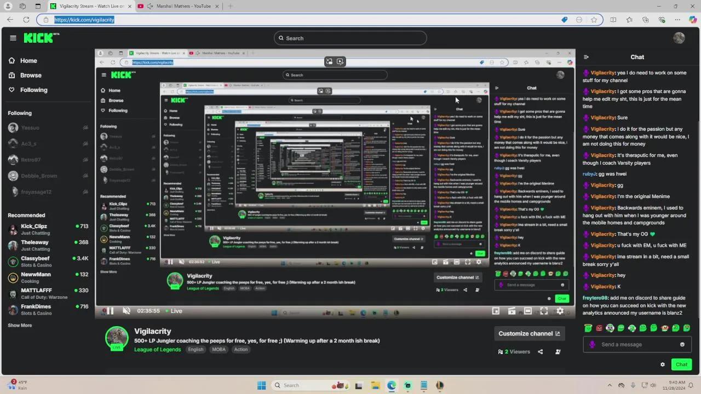The height and width of the screenshot is (394, 701).
Task: Click the MOBA tag
Action: (x=219, y=350)
